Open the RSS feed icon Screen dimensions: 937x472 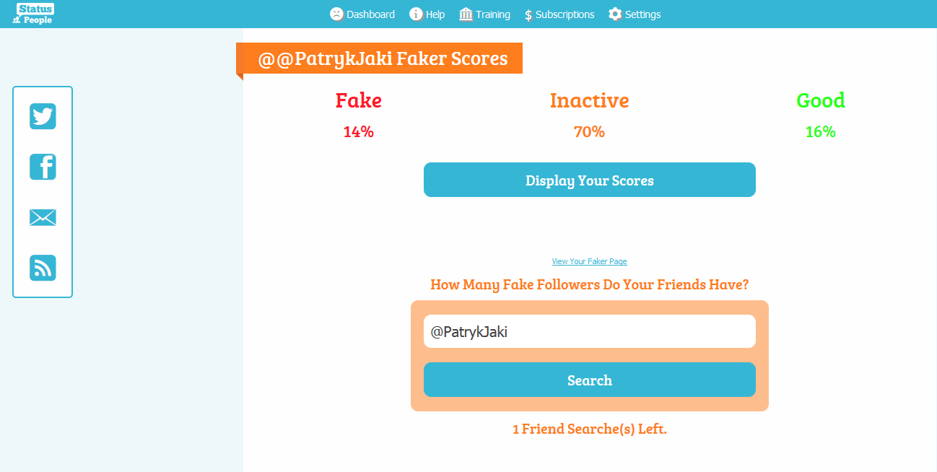43,268
